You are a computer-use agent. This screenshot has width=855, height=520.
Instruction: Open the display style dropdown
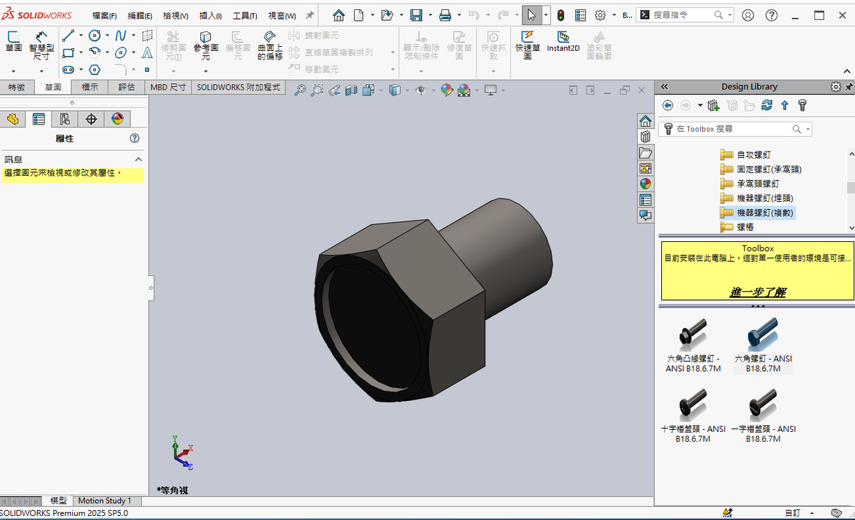tap(406, 90)
